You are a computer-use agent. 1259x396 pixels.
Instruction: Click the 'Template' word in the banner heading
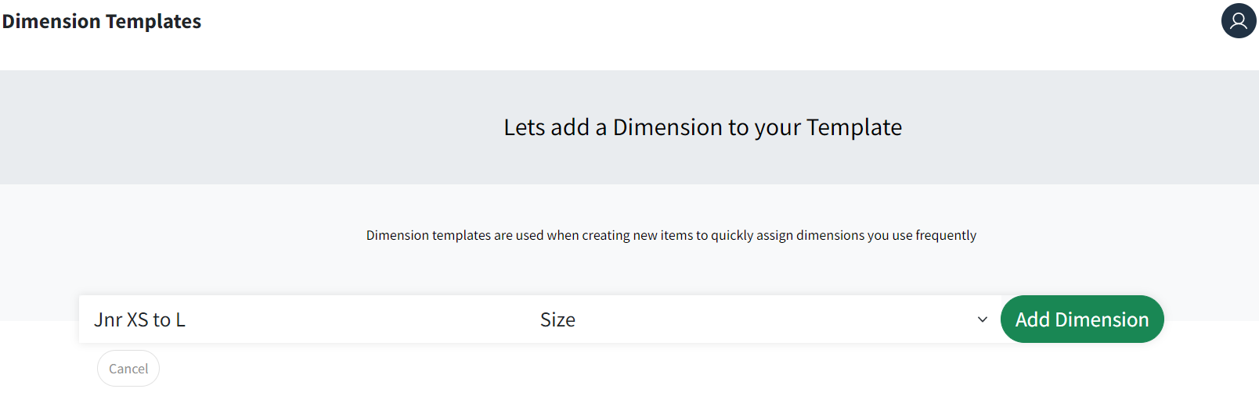854,127
